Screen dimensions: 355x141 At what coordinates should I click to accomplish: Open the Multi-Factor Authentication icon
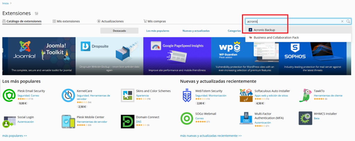pyautogui.click(x=246, y=119)
